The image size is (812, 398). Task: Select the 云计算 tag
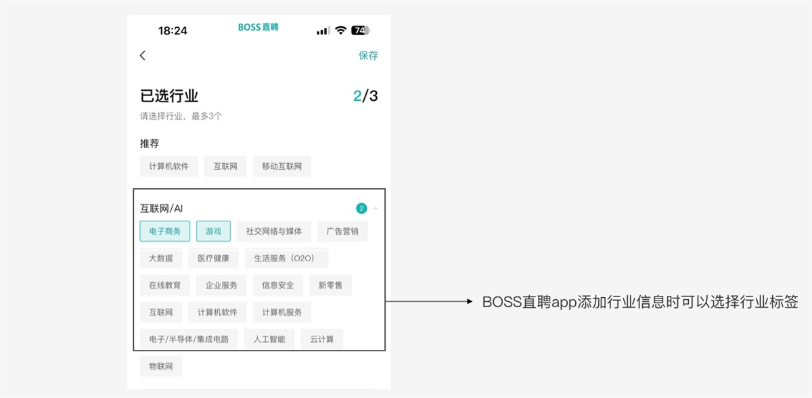322,338
